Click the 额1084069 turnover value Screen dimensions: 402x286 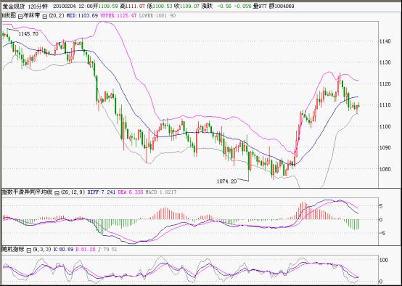coord(282,6)
